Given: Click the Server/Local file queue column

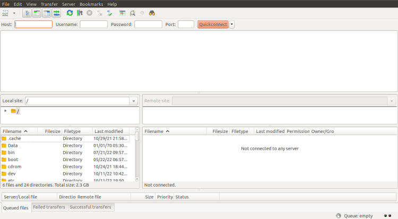Looking at the screenshot, I should coord(29,197).
